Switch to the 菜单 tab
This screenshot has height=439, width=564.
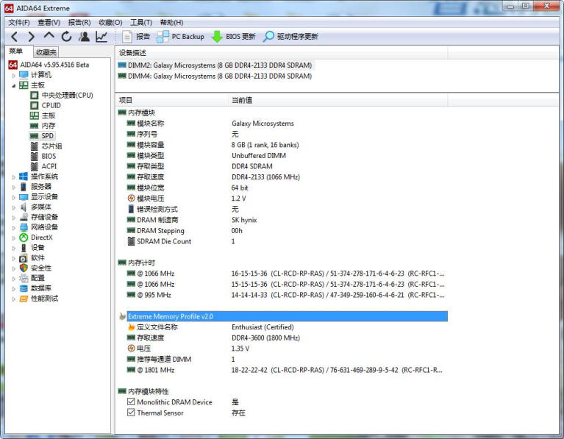pyautogui.click(x=16, y=51)
